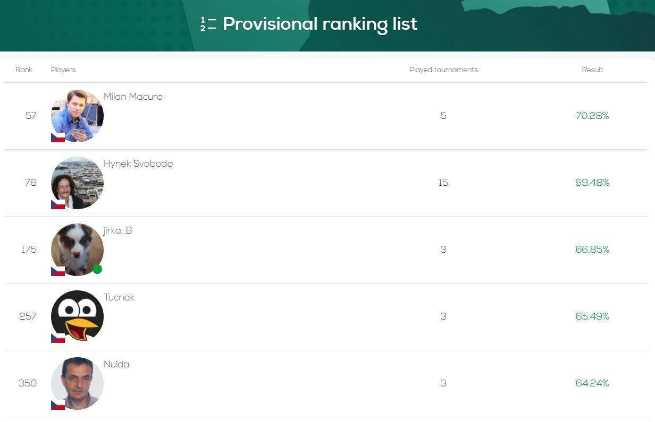Click the Czech flag on Milan Macura's avatar

58,137
